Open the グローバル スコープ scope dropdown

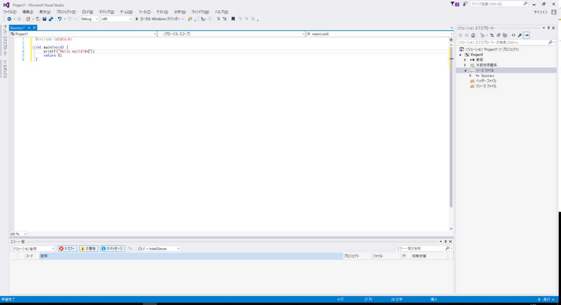231,34
